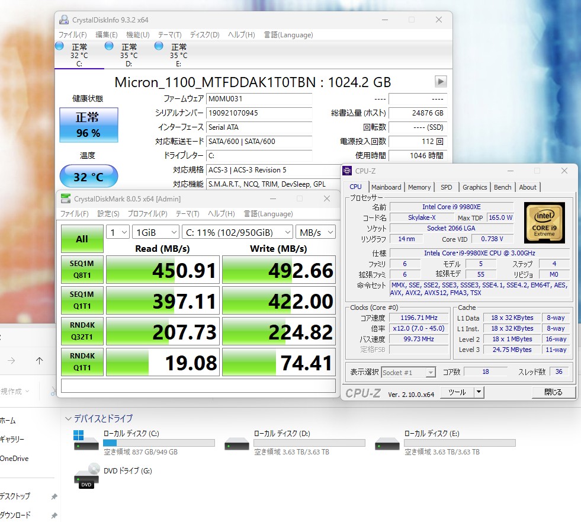This screenshot has width=581, height=522.
Task: Open 編集(E) menu in CrystalDiskInfo
Action: [107, 35]
